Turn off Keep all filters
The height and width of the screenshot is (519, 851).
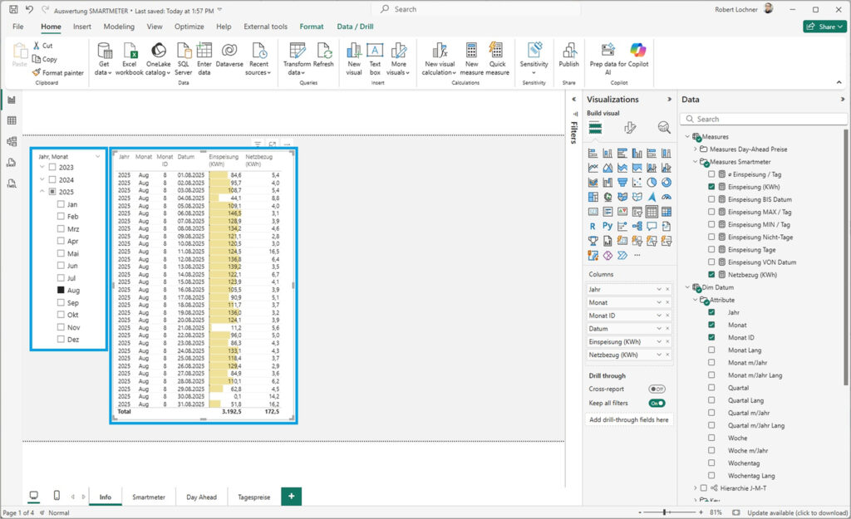coord(657,403)
